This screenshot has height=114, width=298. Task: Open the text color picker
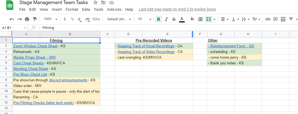click(182, 19)
